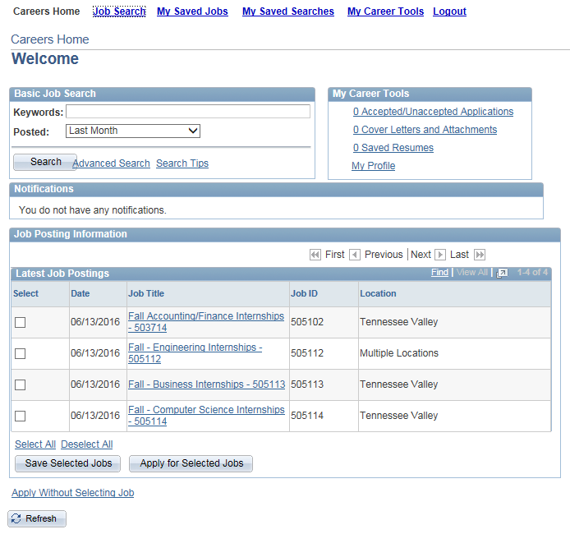570x534 pixels.
Task: Open the grid in new window icon
Action: [502, 273]
